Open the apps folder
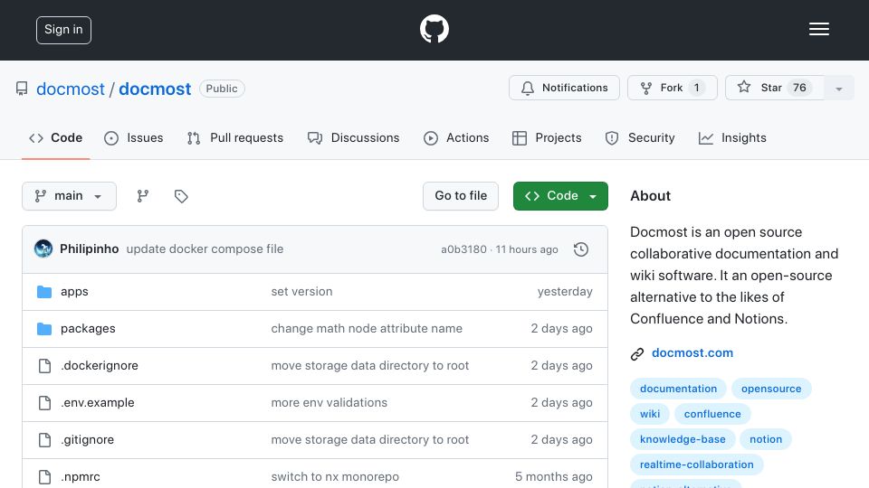The width and height of the screenshot is (869, 488). pos(74,292)
